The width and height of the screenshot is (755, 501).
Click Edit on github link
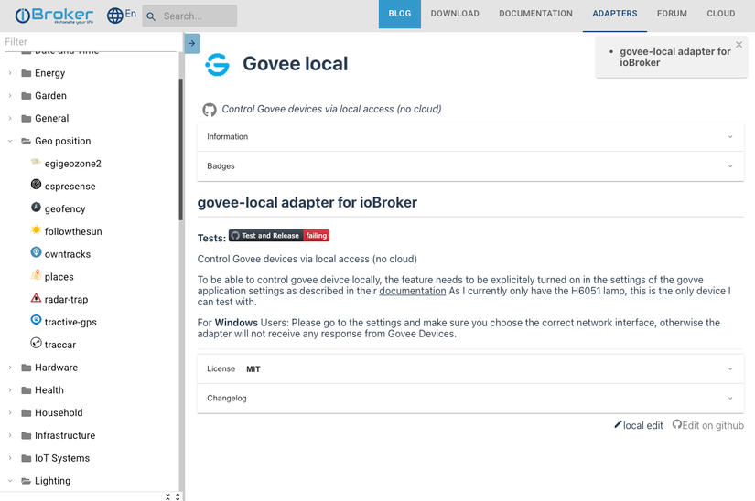(708, 425)
